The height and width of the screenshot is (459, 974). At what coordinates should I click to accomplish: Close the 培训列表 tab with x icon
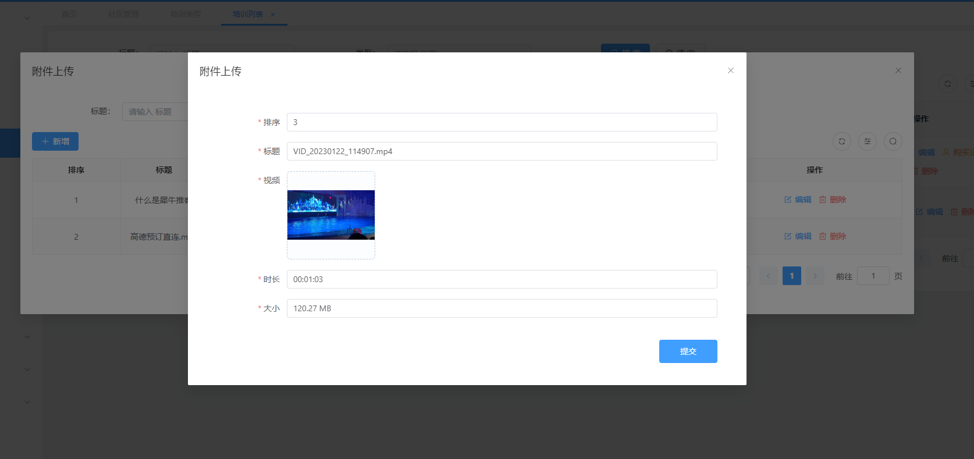coord(273,15)
